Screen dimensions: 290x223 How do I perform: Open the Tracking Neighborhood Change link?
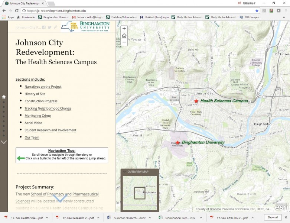point(48,109)
